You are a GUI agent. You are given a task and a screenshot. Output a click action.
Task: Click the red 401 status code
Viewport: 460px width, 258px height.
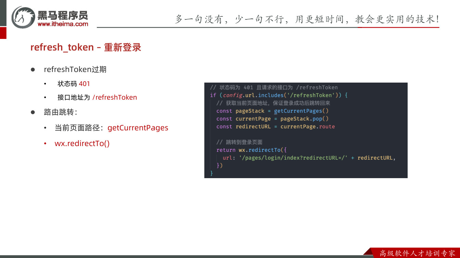[x=85, y=84]
